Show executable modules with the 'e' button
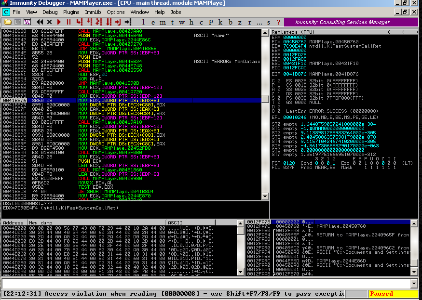The image size is (422, 300). click(x=153, y=22)
